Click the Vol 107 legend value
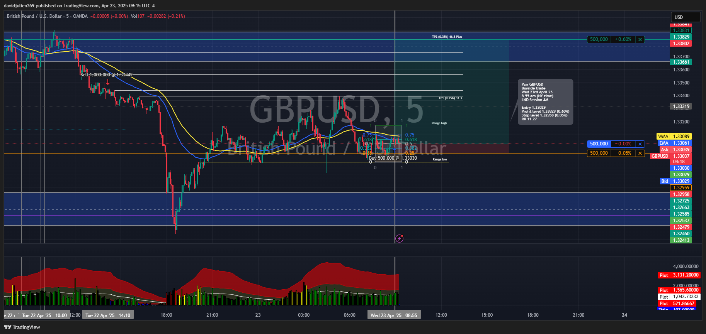Screen dimensions: 706x334 138,16
